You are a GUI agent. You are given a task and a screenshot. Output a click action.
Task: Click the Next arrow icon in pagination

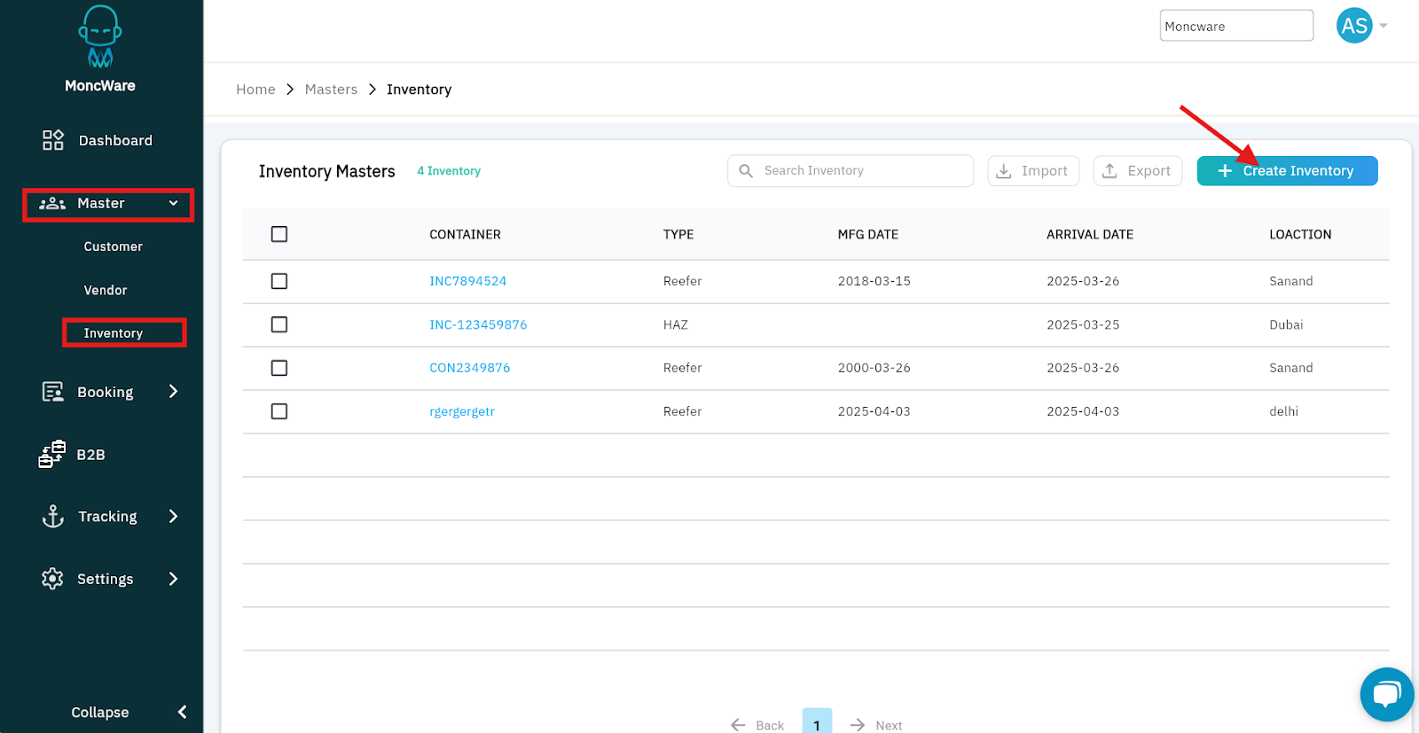(x=858, y=725)
